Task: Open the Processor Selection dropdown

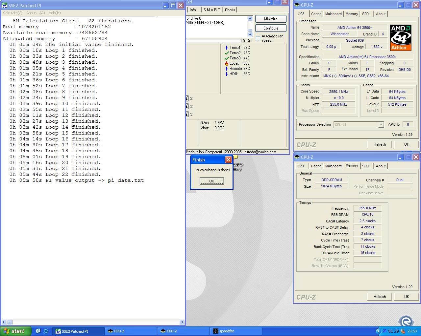Action: pos(381,125)
